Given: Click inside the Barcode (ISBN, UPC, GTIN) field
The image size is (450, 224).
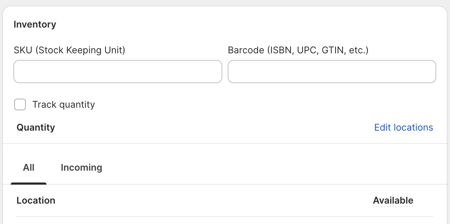Looking at the screenshot, I should [x=332, y=72].
